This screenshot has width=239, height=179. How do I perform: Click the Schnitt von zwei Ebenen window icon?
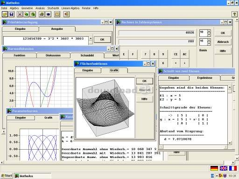pyautogui.click(x=161, y=71)
